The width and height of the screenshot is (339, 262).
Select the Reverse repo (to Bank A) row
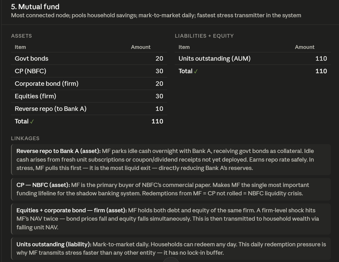coord(89,109)
